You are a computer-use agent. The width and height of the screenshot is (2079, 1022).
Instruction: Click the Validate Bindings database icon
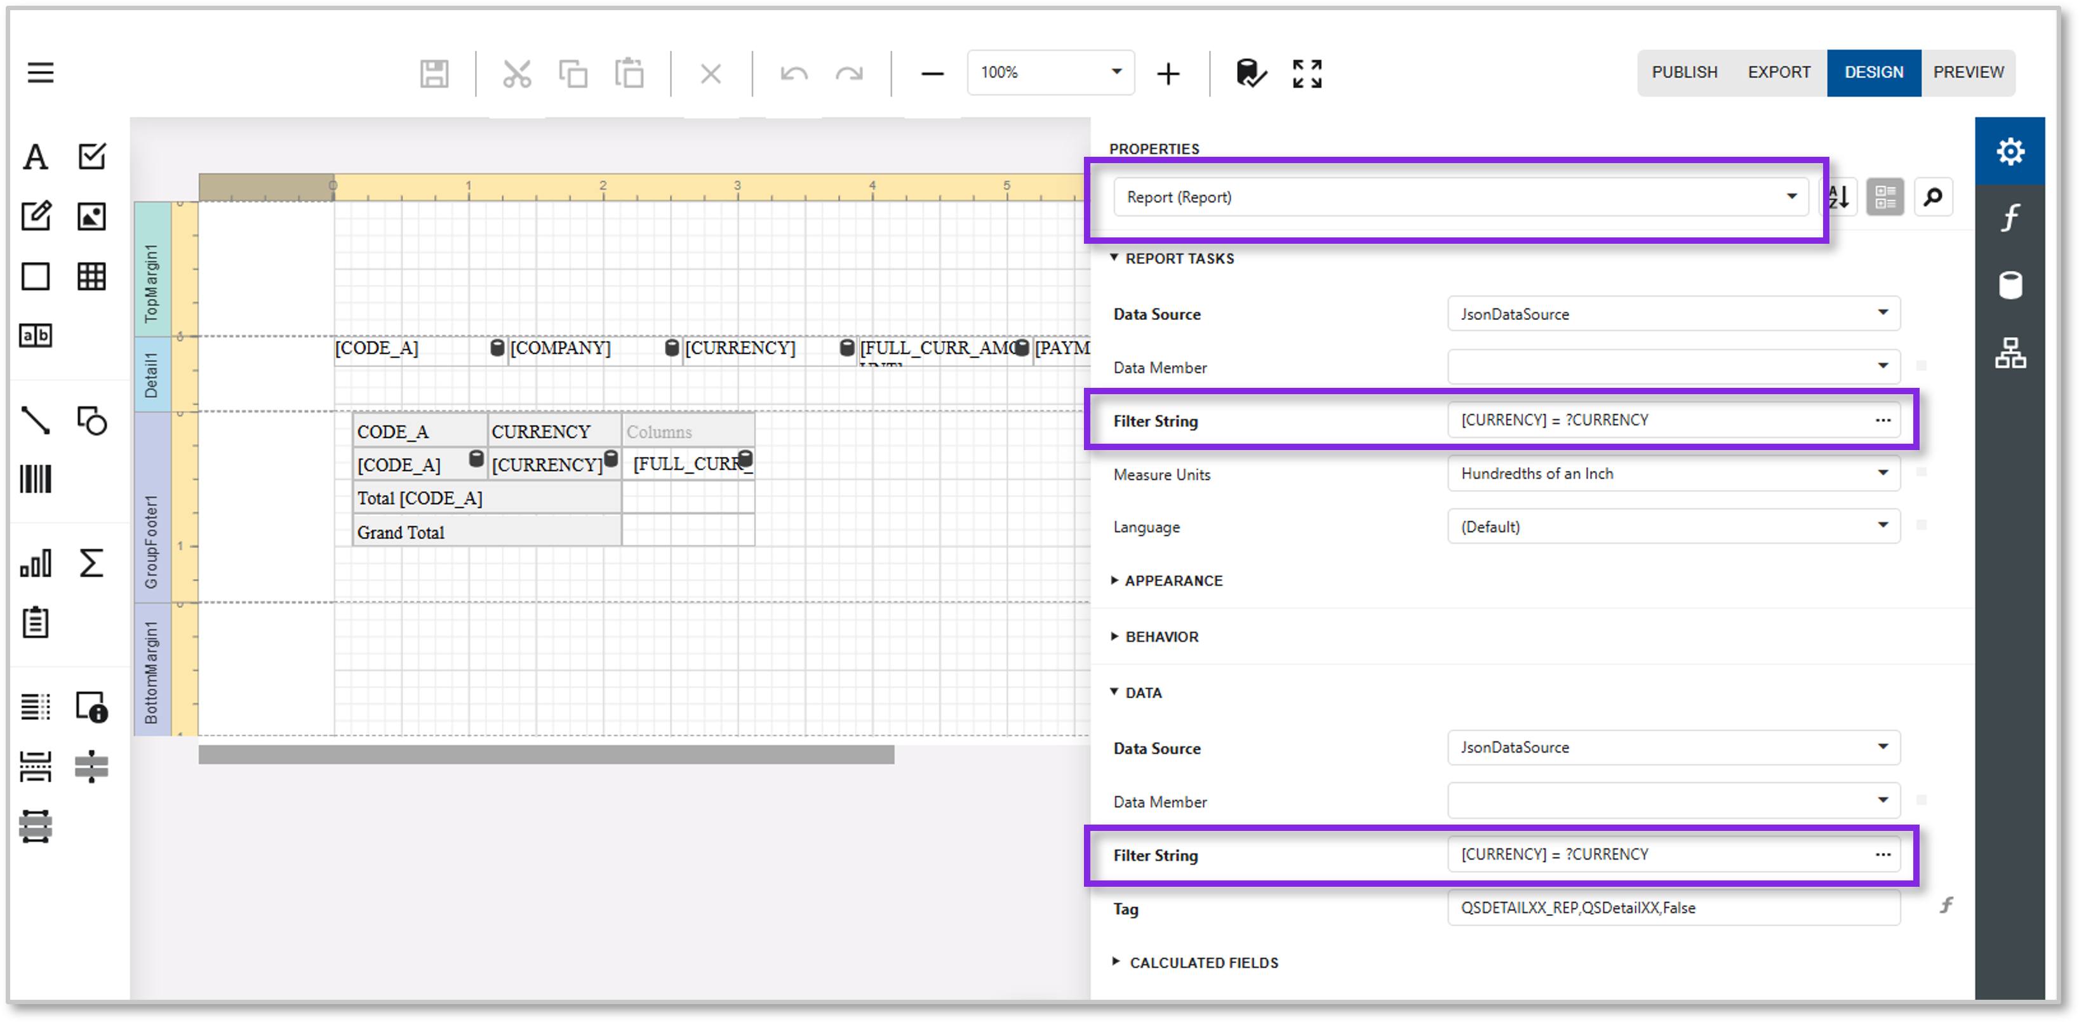[1251, 74]
